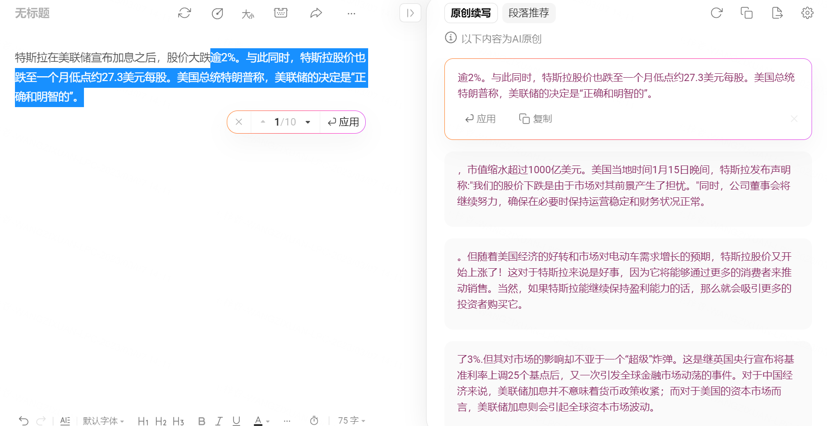Apply Heading 2 style
Image resolution: width=827 pixels, height=426 pixels.
(161, 421)
